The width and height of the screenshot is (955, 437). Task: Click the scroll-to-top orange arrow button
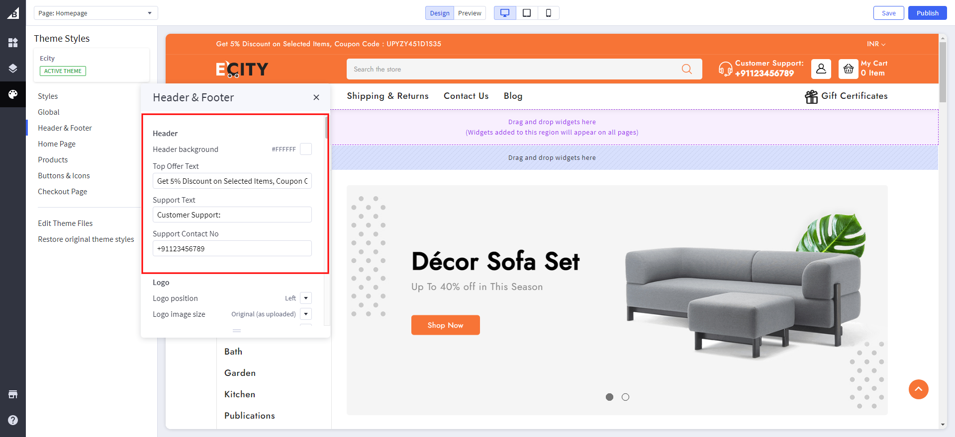918,389
